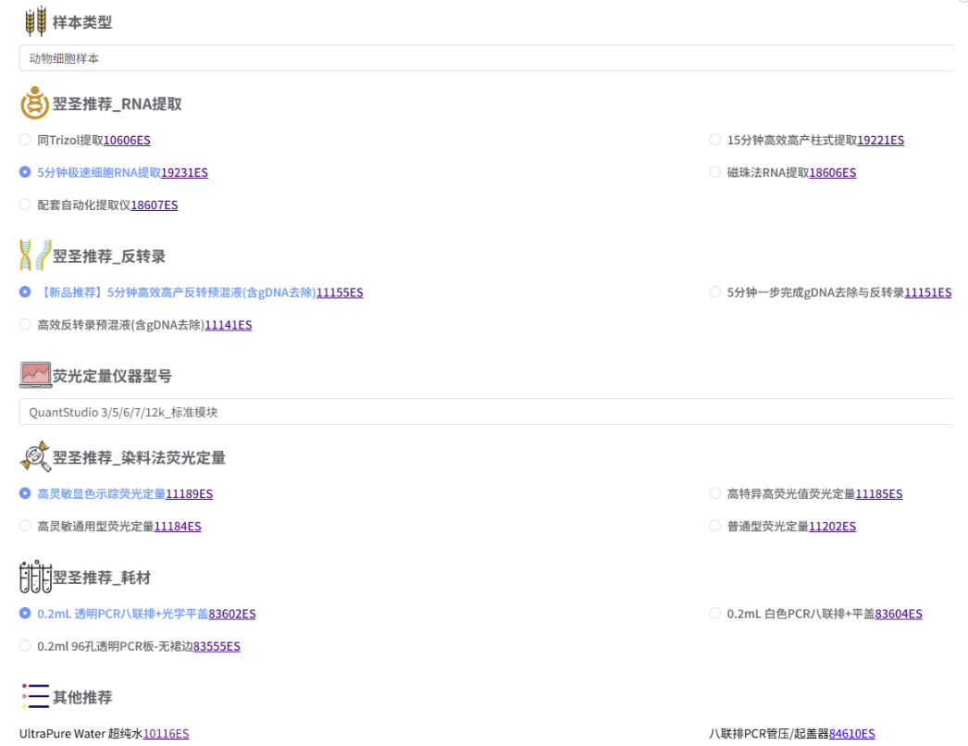Select the 0.2mL 透明PCR八联排+光学平盖 radio

pyautogui.click(x=25, y=614)
